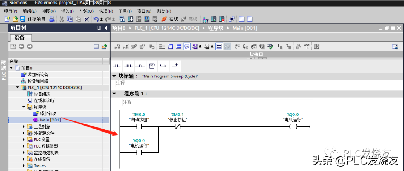Open the 编辑(E) menu
The image size is (404, 171).
30,11
